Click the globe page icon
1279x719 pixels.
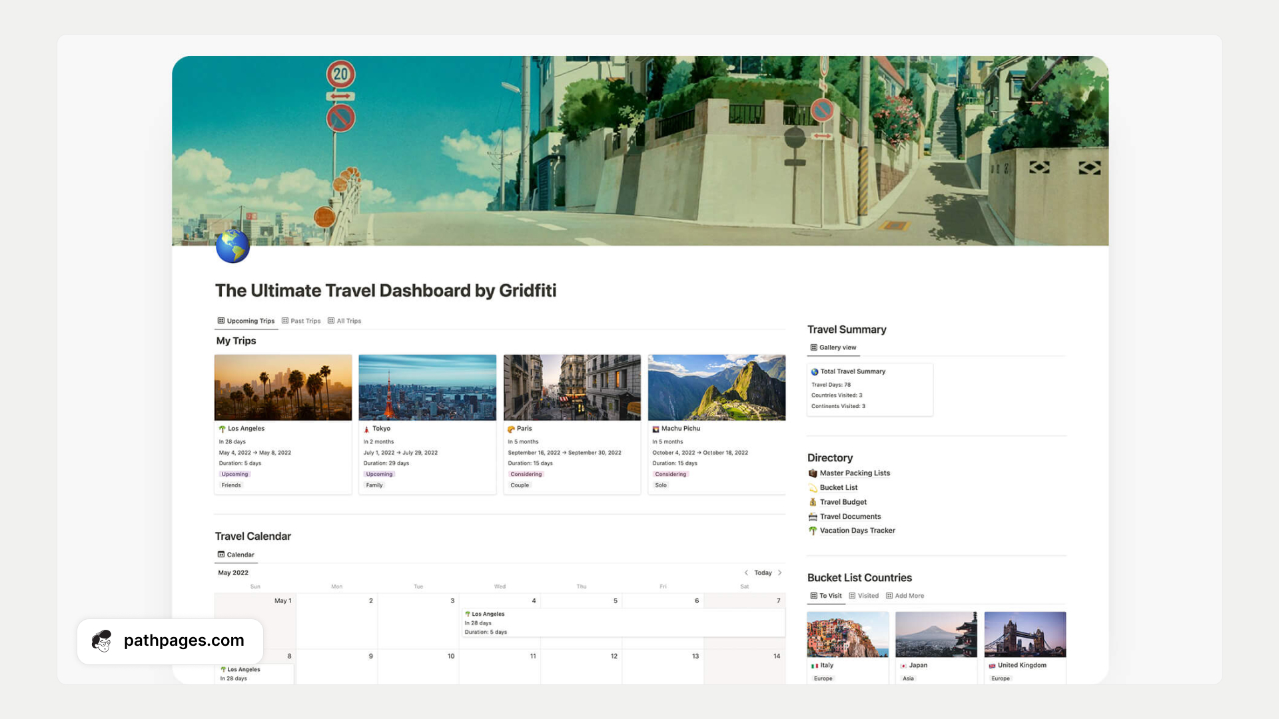[232, 246]
